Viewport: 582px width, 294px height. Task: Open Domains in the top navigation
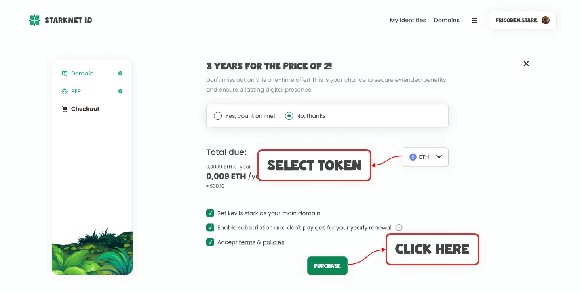tap(447, 20)
